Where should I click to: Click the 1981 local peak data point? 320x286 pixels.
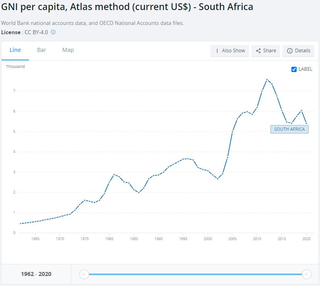pos(114,175)
